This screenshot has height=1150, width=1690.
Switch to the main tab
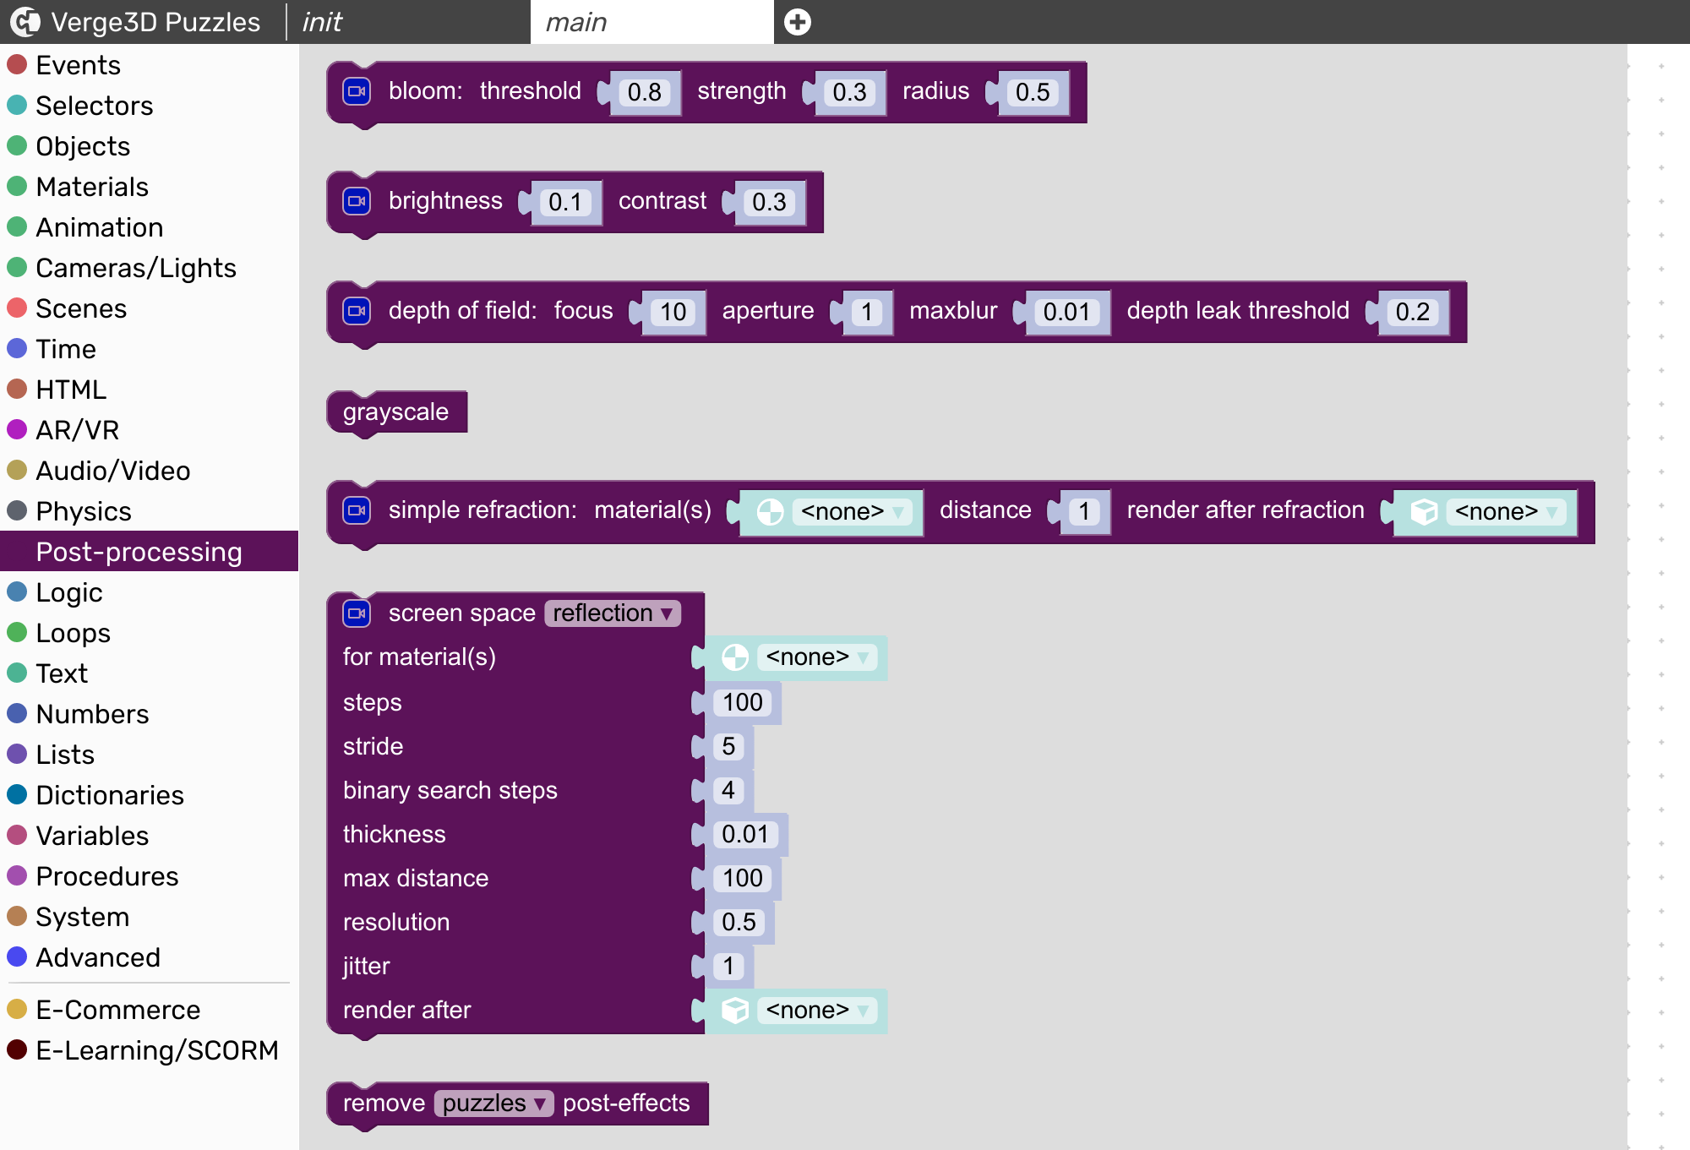coord(652,22)
